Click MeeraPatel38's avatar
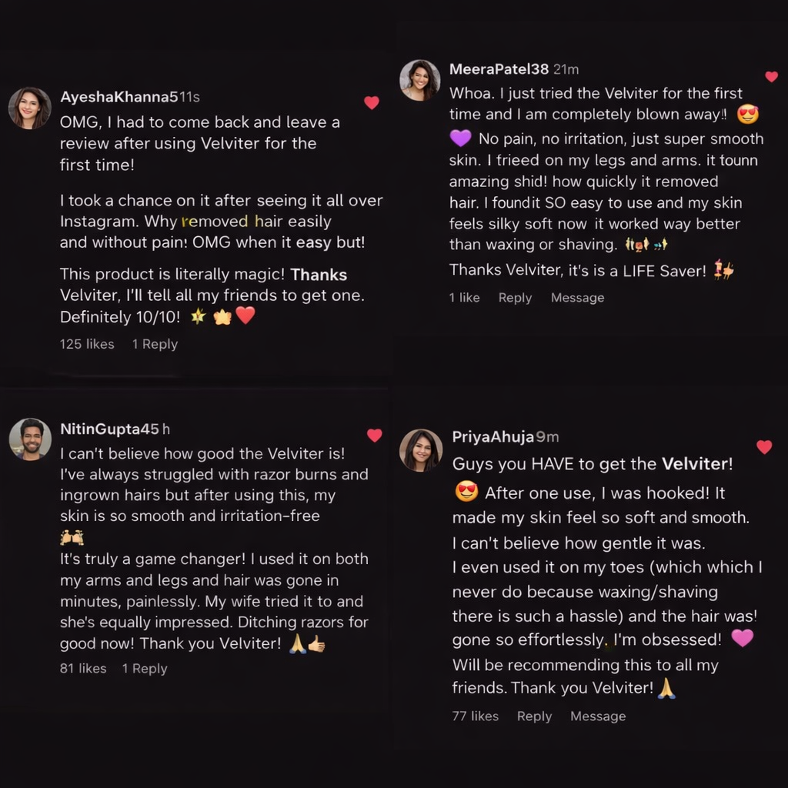The width and height of the screenshot is (788, 788). [420, 80]
